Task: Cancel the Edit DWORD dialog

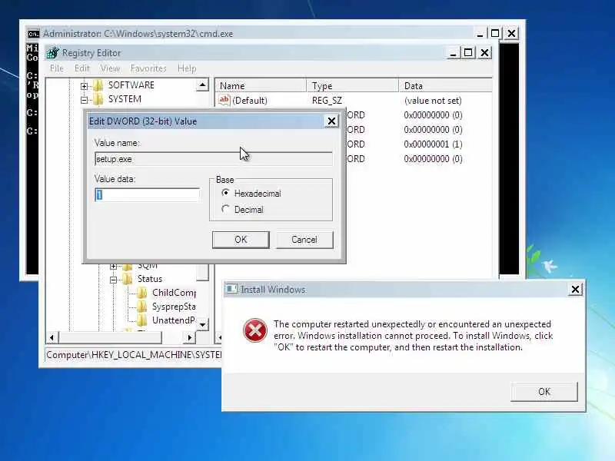Action: click(304, 240)
